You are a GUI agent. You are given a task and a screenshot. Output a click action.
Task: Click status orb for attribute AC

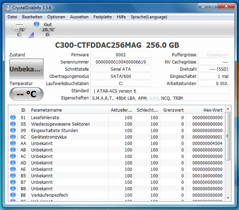click(13, 156)
